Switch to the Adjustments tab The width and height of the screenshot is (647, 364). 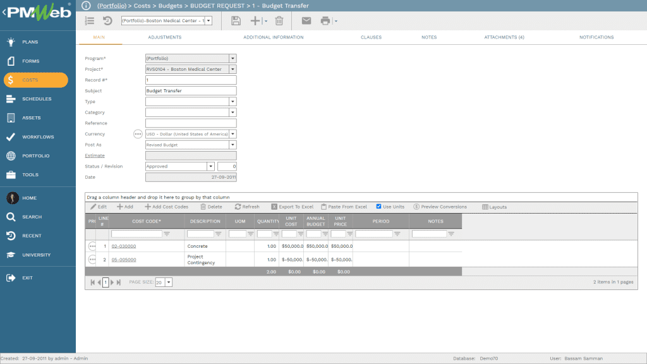(165, 37)
